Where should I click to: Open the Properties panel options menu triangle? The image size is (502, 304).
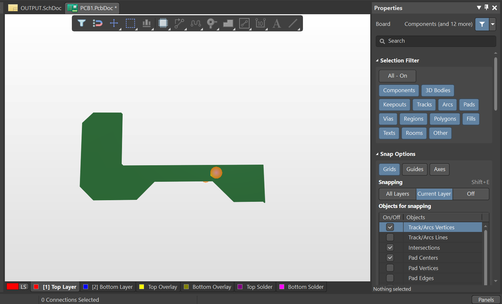[479, 8]
